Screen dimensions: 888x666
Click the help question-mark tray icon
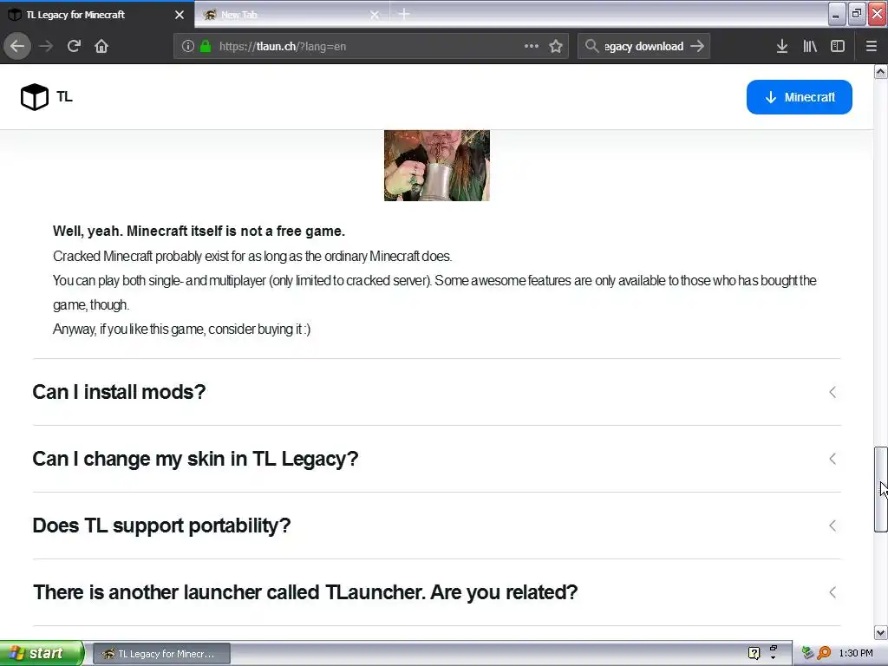coord(754,653)
